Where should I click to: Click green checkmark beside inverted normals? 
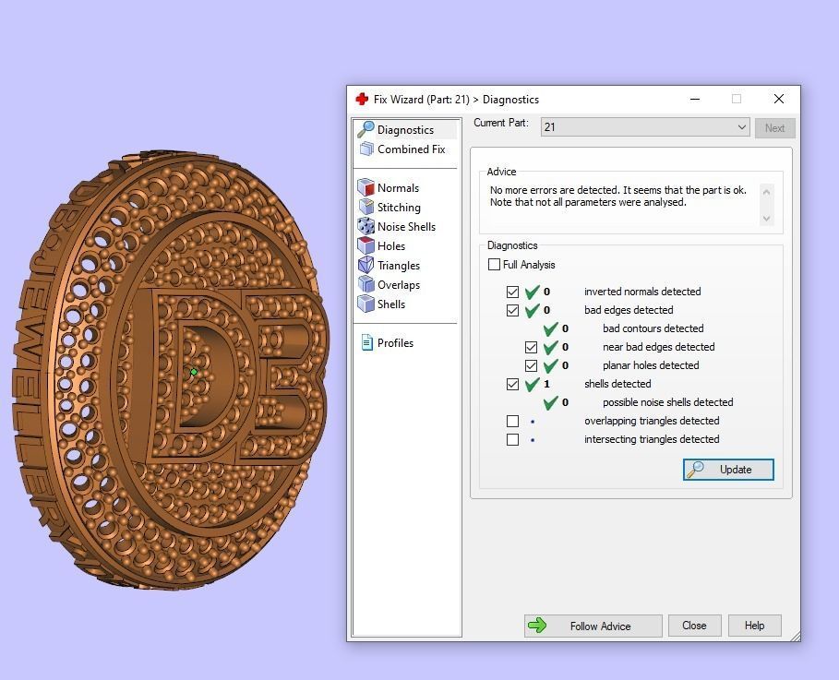(x=532, y=292)
